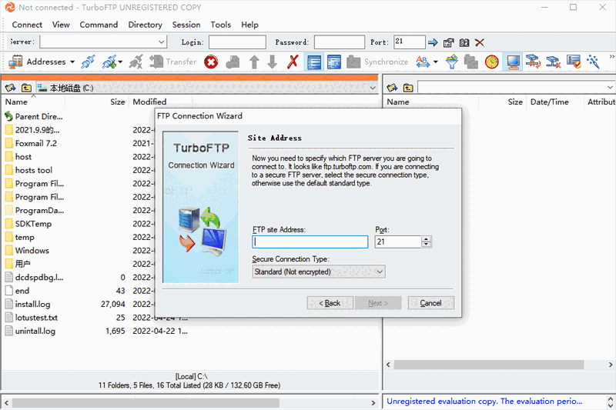
Task: Open the Connect menu
Action: 27,25
